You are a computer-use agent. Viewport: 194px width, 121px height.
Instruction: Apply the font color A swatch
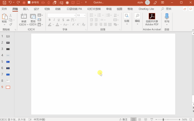(x=57, y=24)
